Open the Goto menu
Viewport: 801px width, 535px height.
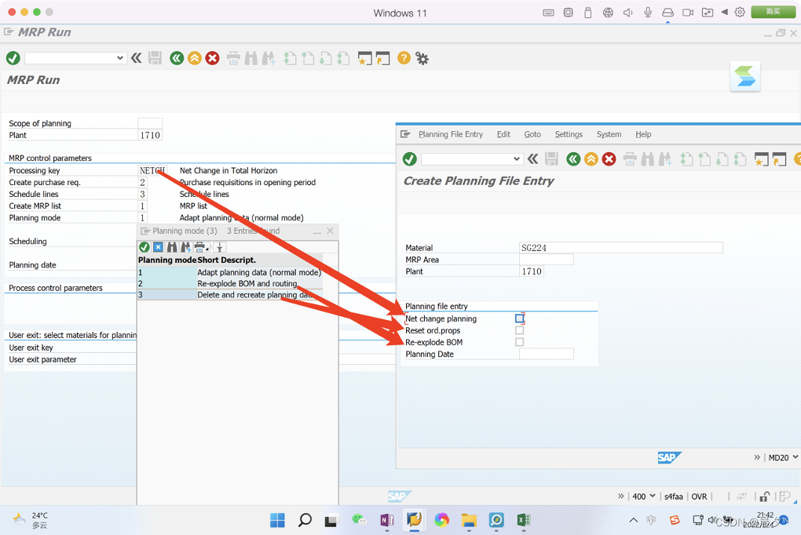(x=532, y=134)
